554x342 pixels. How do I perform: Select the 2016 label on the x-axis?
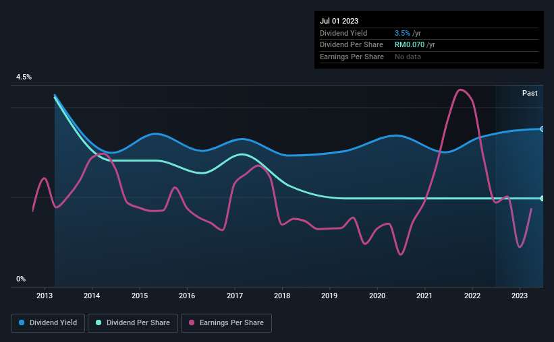point(187,296)
